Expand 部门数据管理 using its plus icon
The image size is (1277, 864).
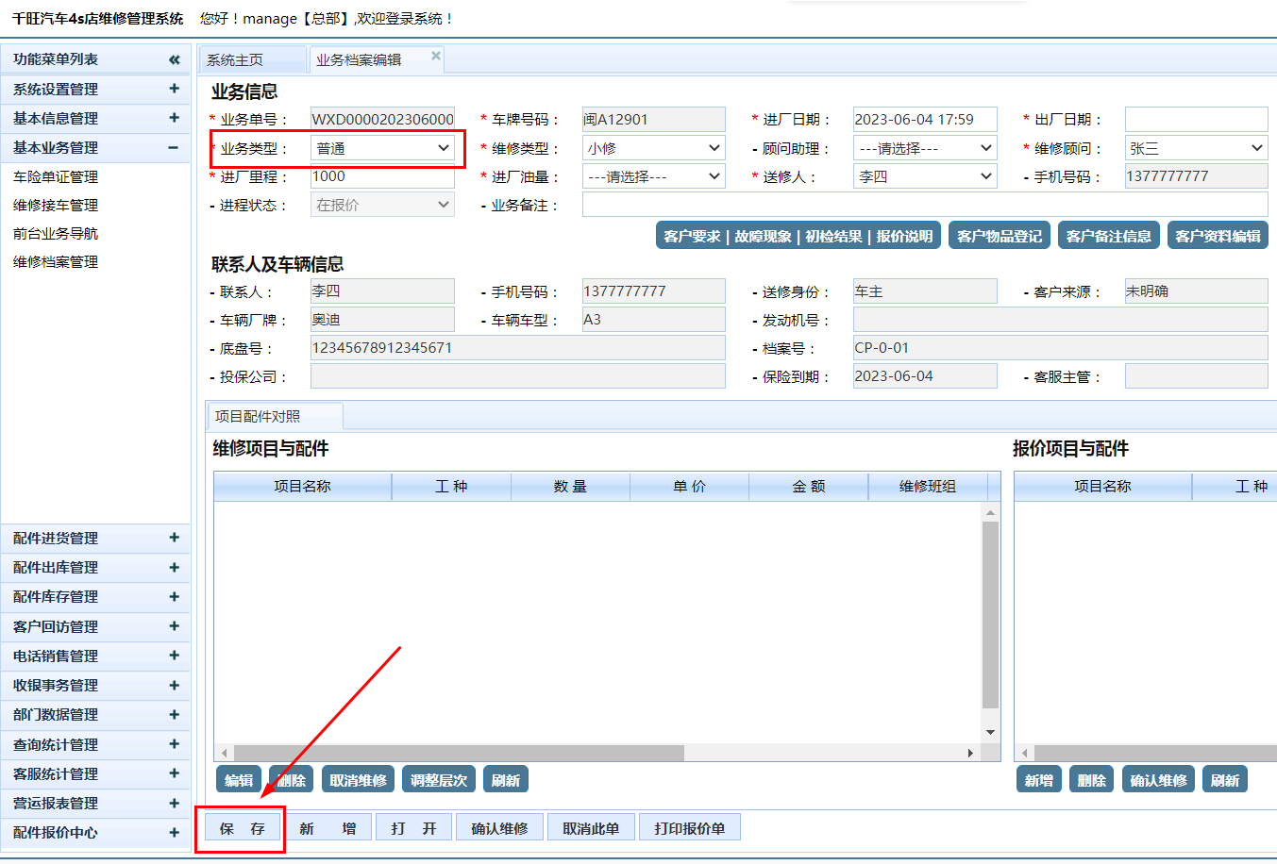click(174, 714)
